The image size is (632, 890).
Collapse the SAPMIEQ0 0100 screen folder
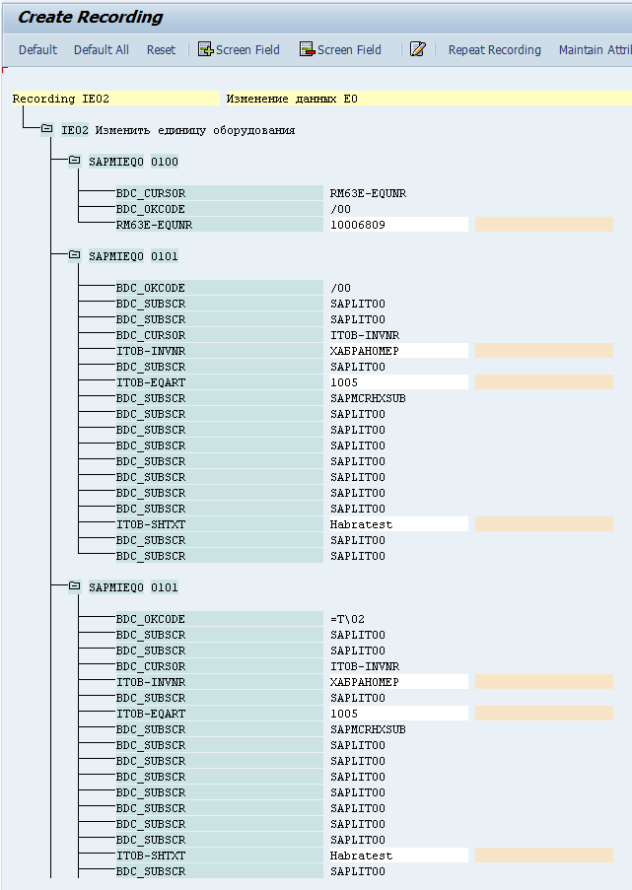(x=75, y=162)
